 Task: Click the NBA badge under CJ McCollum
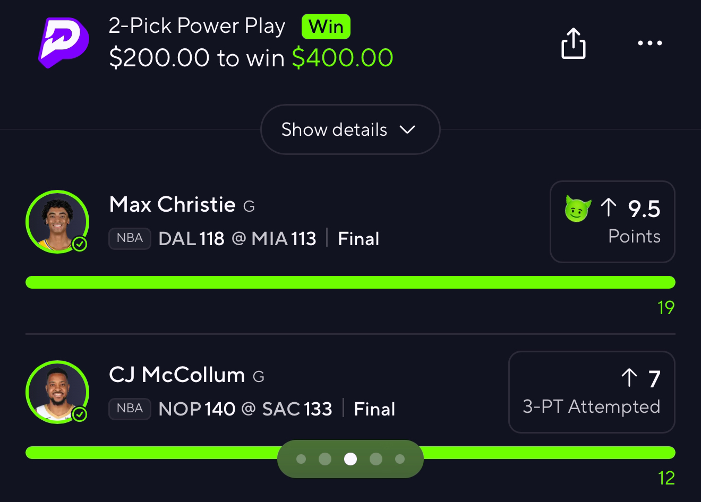(130, 409)
